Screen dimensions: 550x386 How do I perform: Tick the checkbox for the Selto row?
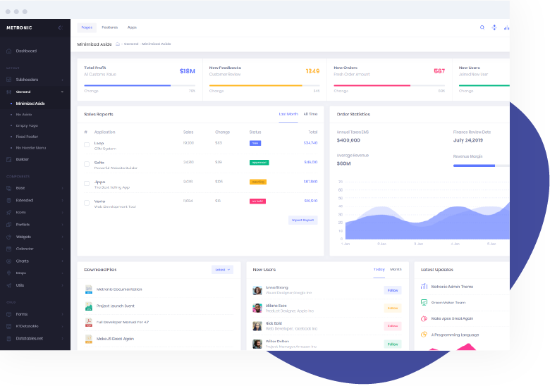click(x=87, y=164)
